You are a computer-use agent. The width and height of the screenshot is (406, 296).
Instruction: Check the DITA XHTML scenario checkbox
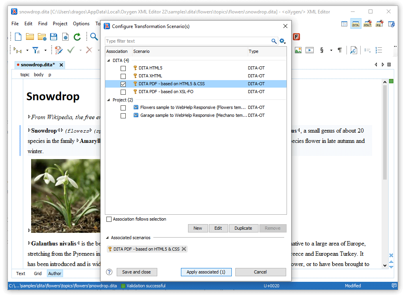point(123,76)
